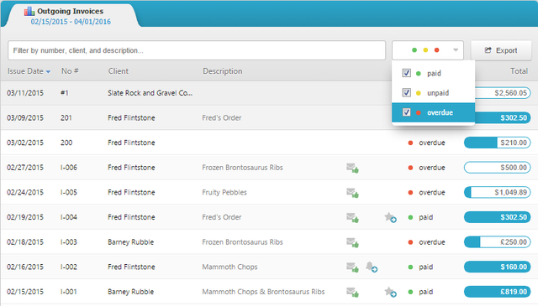Click the bell reminder icon in row I-002

pyautogui.click(x=372, y=267)
